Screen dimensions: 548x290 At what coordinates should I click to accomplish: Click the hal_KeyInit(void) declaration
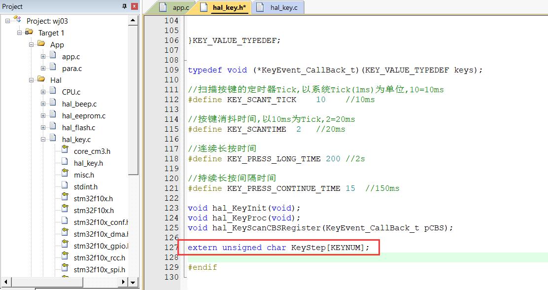pyautogui.click(x=243, y=208)
